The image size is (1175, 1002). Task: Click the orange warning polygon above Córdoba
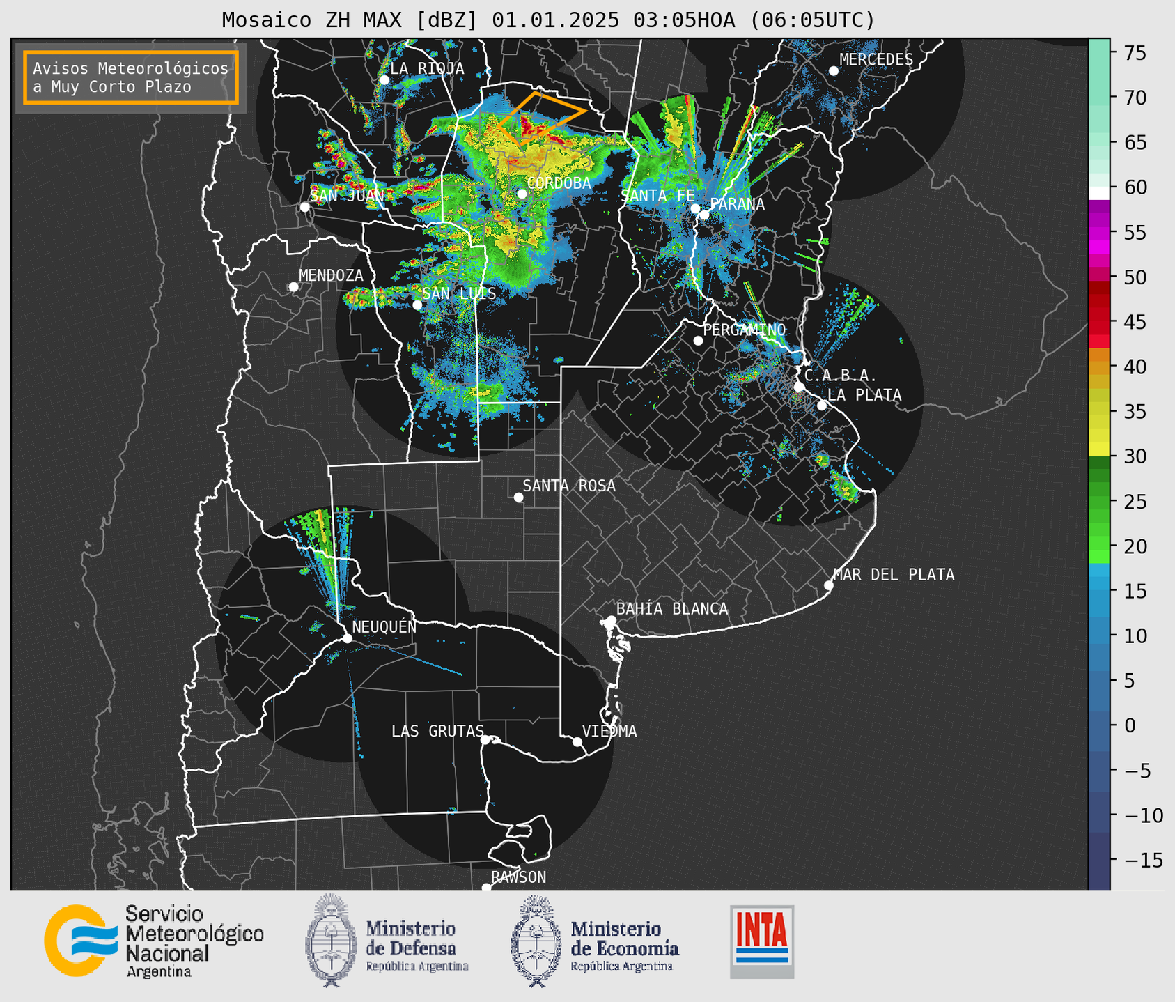coord(541,118)
